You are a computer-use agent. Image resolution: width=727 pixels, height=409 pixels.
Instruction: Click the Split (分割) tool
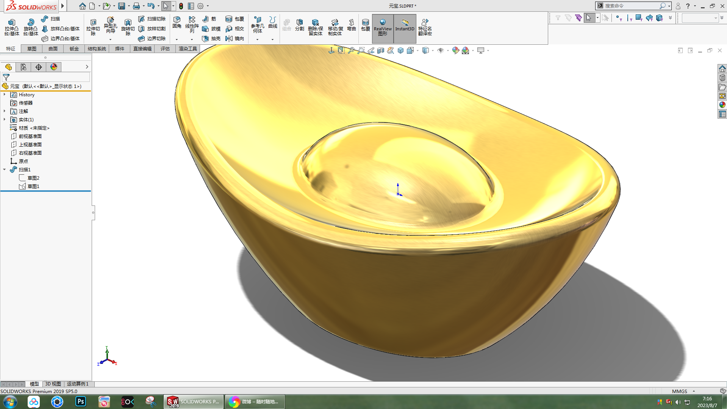click(x=300, y=25)
